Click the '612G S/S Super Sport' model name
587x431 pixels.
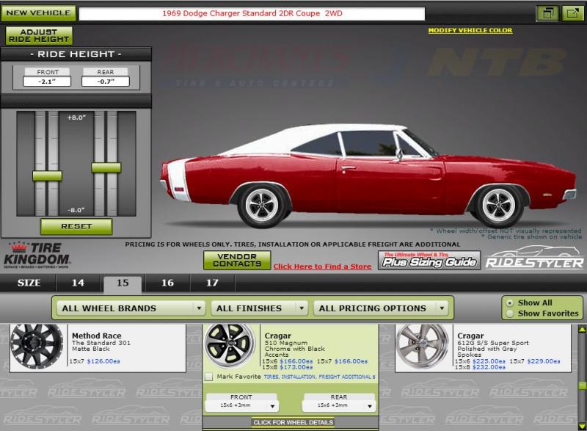[493, 343]
